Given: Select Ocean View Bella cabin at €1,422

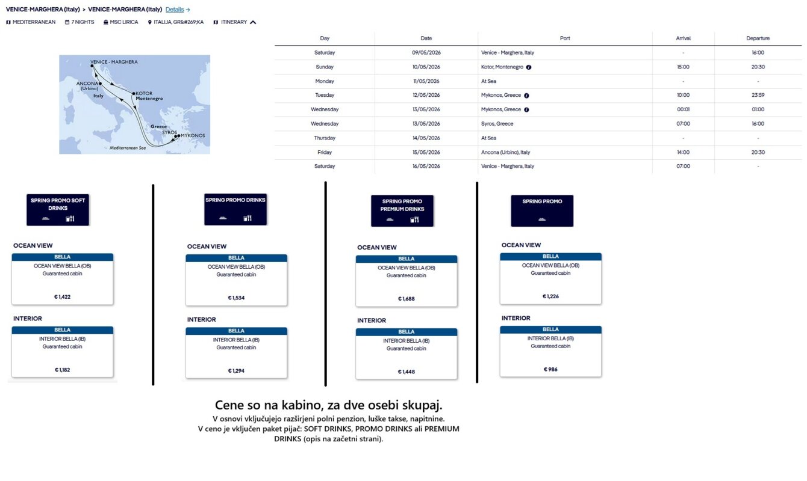Looking at the screenshot, I should pos(63,279).
